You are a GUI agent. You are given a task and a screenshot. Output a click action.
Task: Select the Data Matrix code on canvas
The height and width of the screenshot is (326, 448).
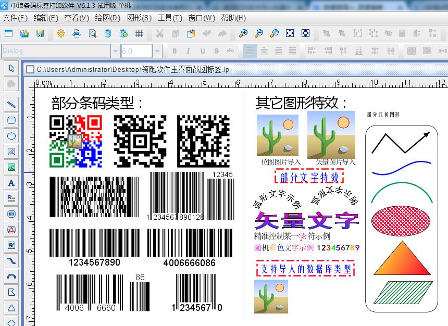(204, 141)
